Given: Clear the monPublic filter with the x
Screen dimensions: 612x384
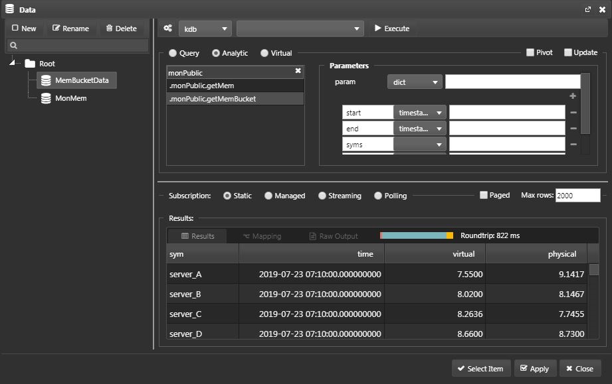Looking at the screenshot, I should tap(298, 70).
